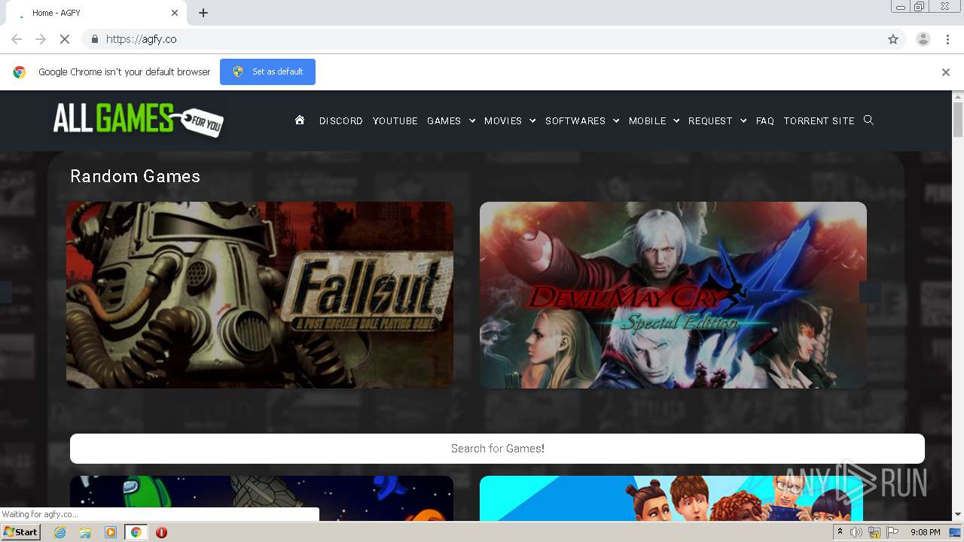Go forward with the browser forward arrow

click(x=41, y=39)
